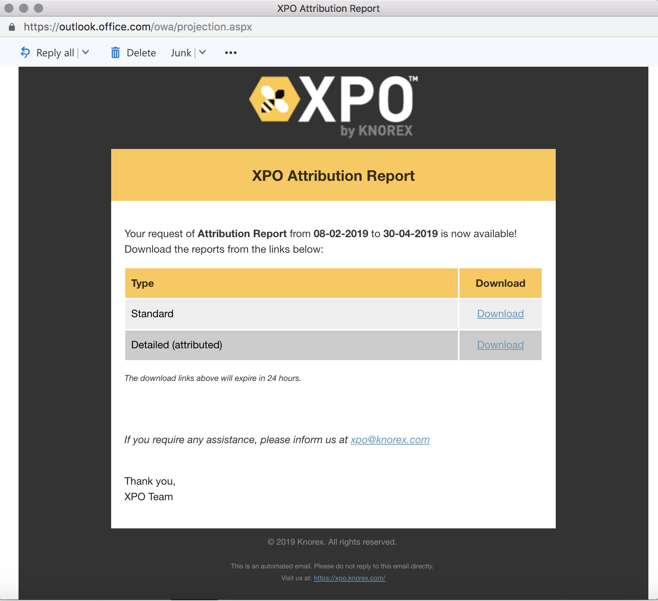Screen dimensions: 658x601
Task: Click the yellow XPO Attribution Report banner
Action: coord(333,175)
